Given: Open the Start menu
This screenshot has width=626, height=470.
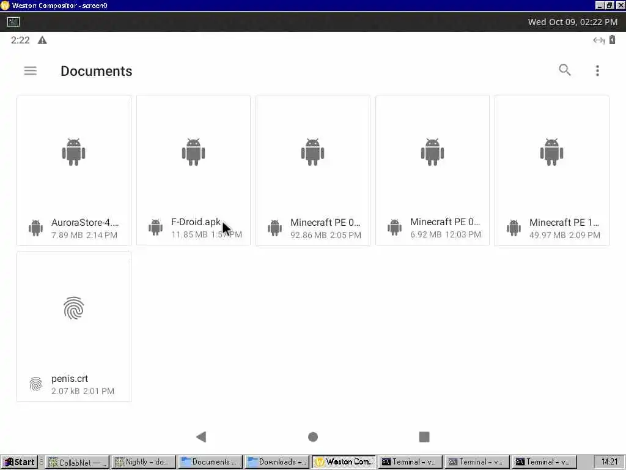Looking at the screenshot, I should click(x=19, y=462).
